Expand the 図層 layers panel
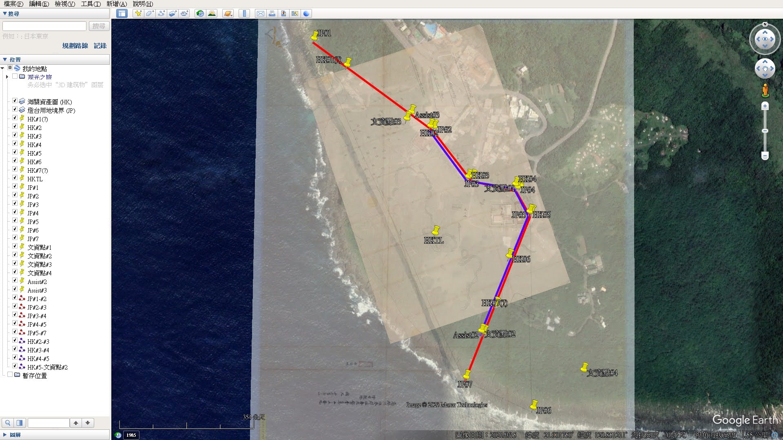This screenshot has height=440, width=783. [x=5, y=435]
